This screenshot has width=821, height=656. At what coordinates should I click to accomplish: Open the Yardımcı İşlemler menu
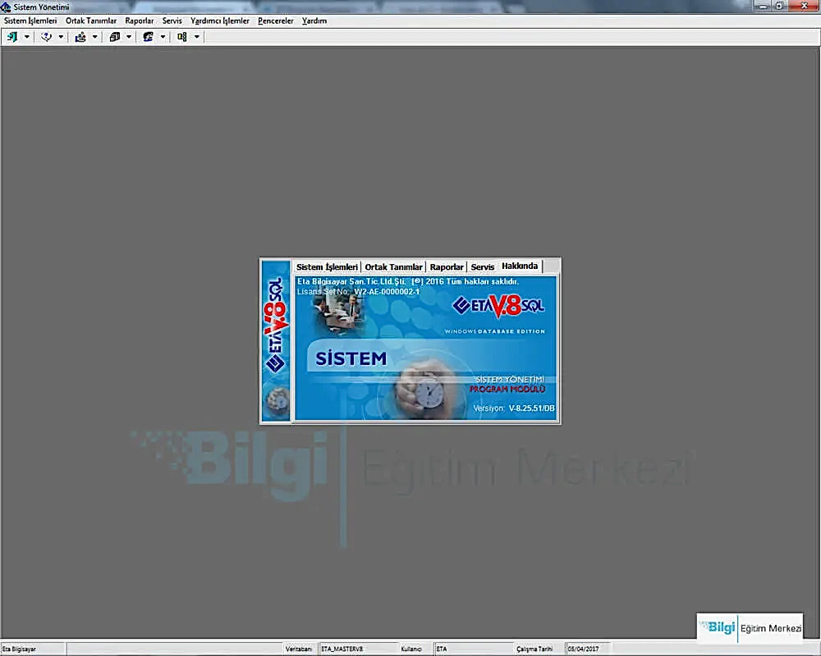[219, 20]
